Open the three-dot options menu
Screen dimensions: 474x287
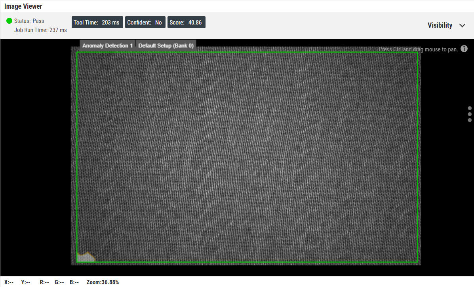[x=470, y=114]
